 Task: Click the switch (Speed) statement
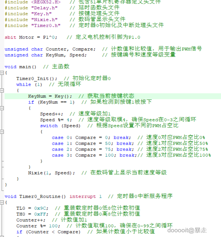pos(60,126)
